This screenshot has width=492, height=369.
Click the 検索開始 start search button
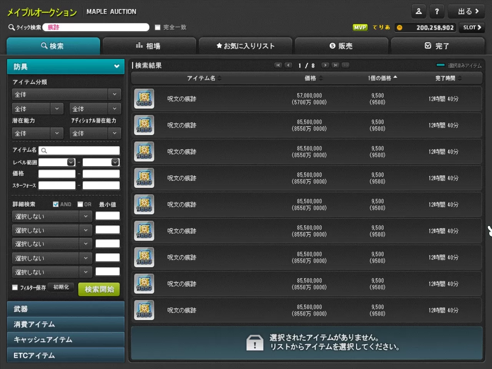[99, 289]
